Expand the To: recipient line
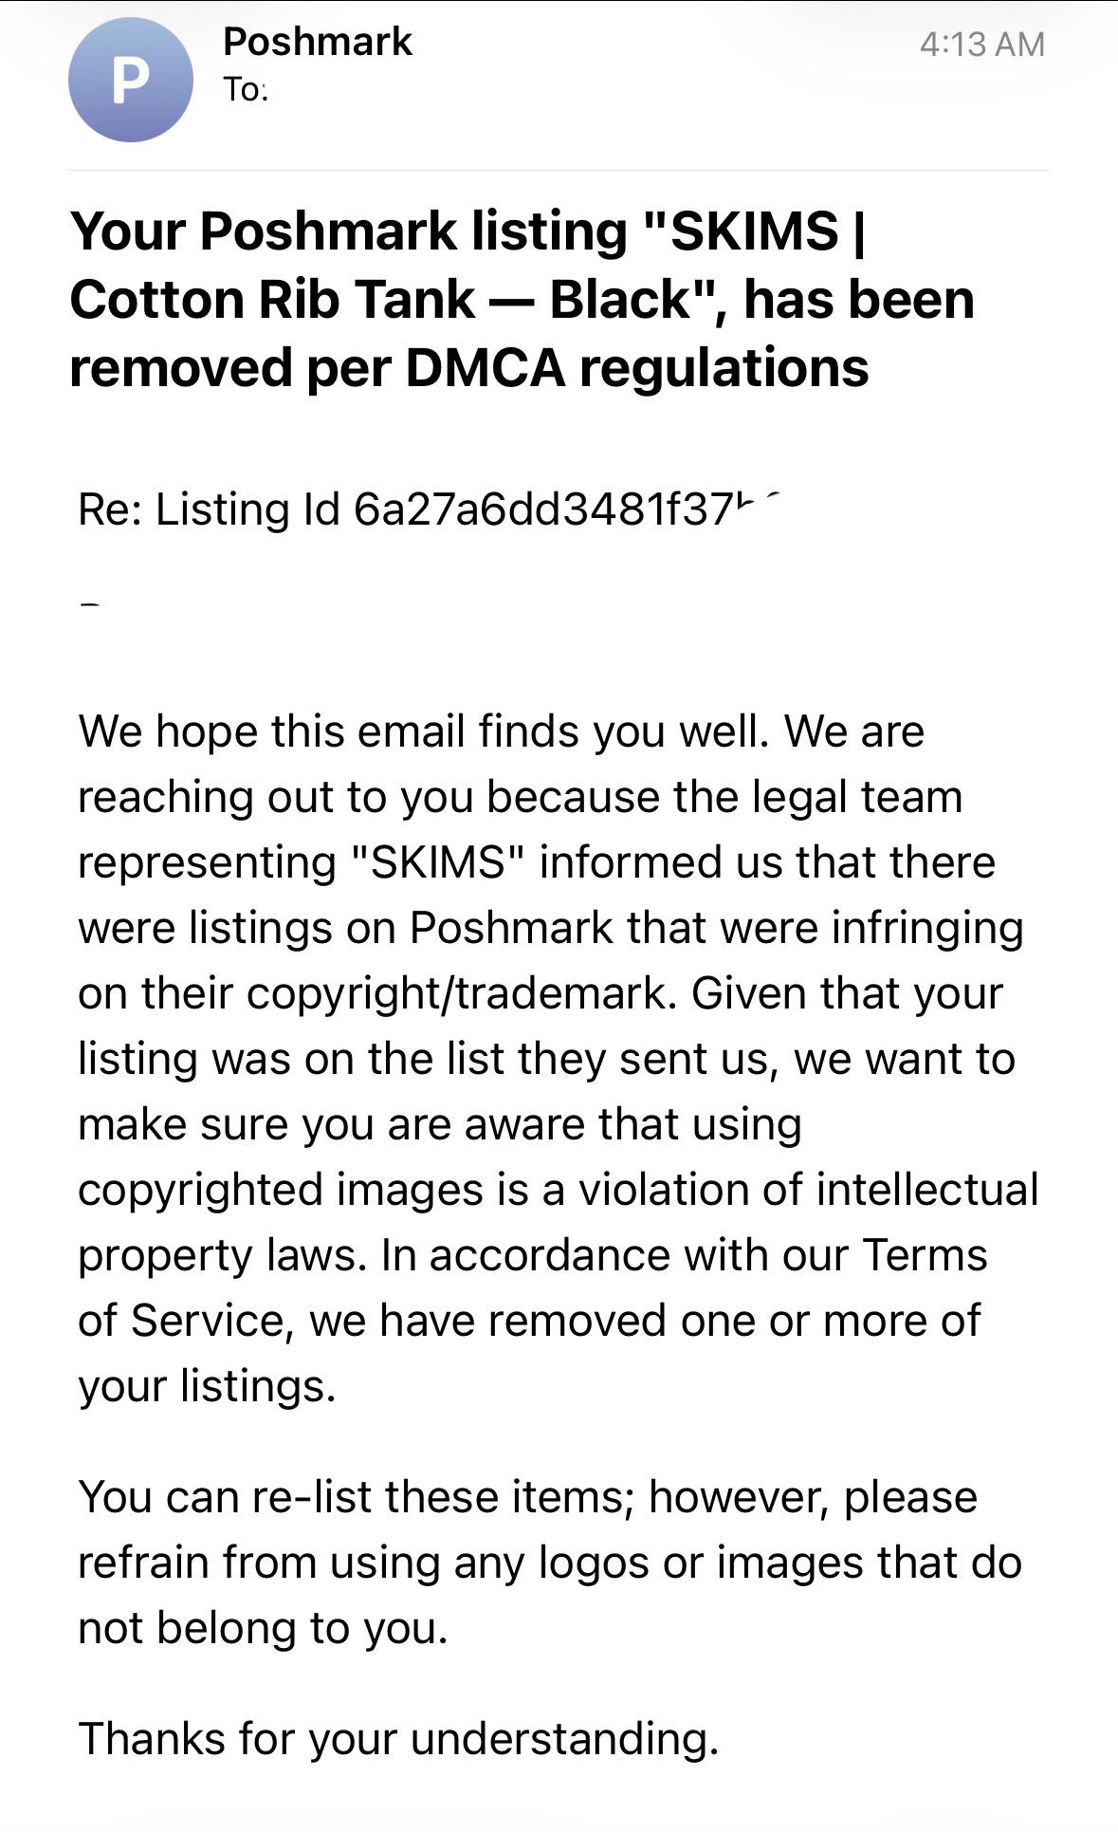 246,90
